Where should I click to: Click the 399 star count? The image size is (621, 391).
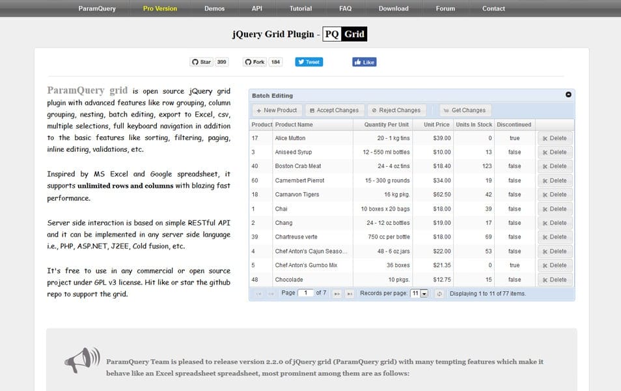222,62
